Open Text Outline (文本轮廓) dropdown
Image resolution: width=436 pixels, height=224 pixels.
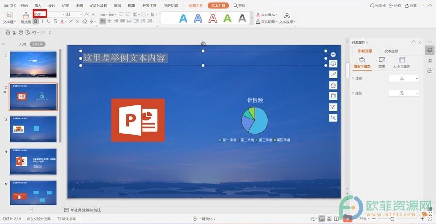tap(266, 22)
